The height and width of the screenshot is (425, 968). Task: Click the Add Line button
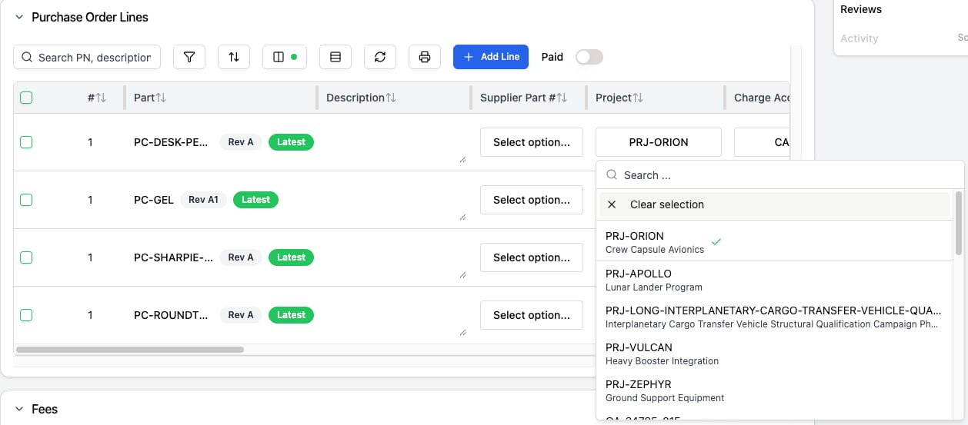(x=491, y=57)
